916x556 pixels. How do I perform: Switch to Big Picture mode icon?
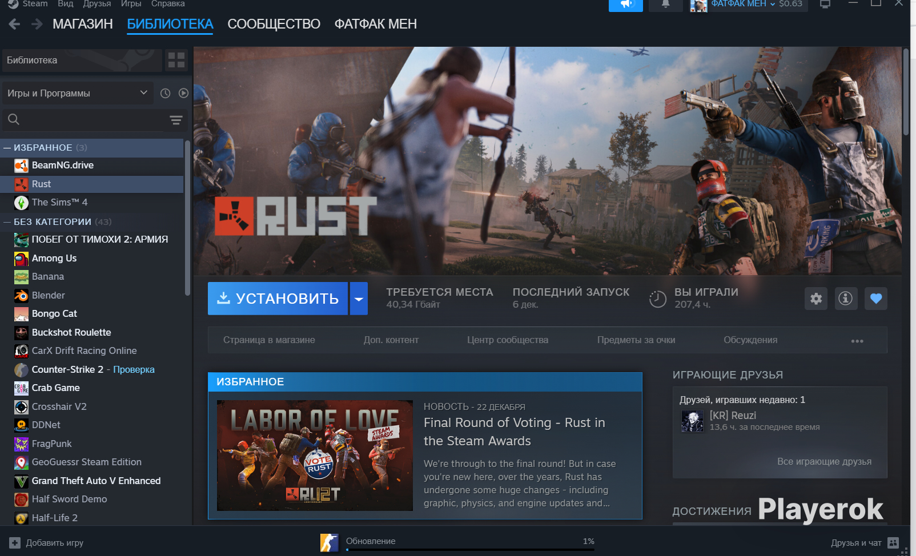(x=825, y=4)
